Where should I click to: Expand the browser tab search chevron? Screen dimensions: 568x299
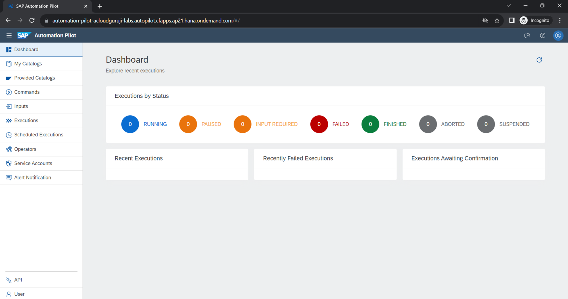(509, 6)
